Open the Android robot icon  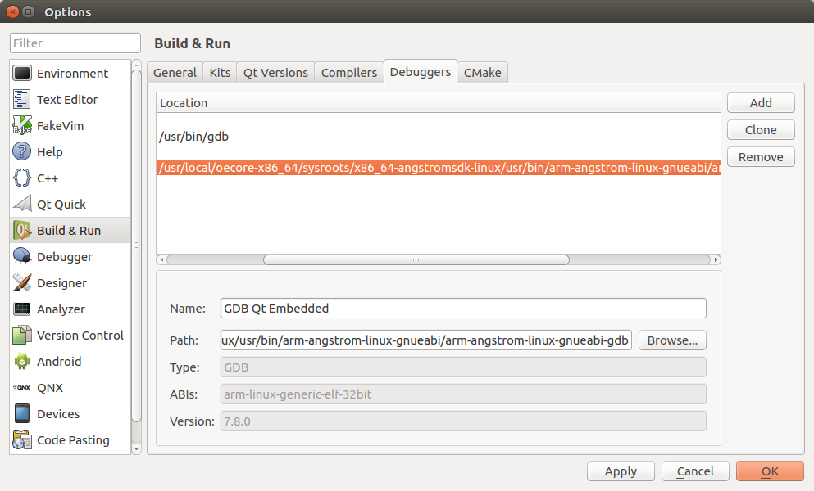(x=22, y=362)
